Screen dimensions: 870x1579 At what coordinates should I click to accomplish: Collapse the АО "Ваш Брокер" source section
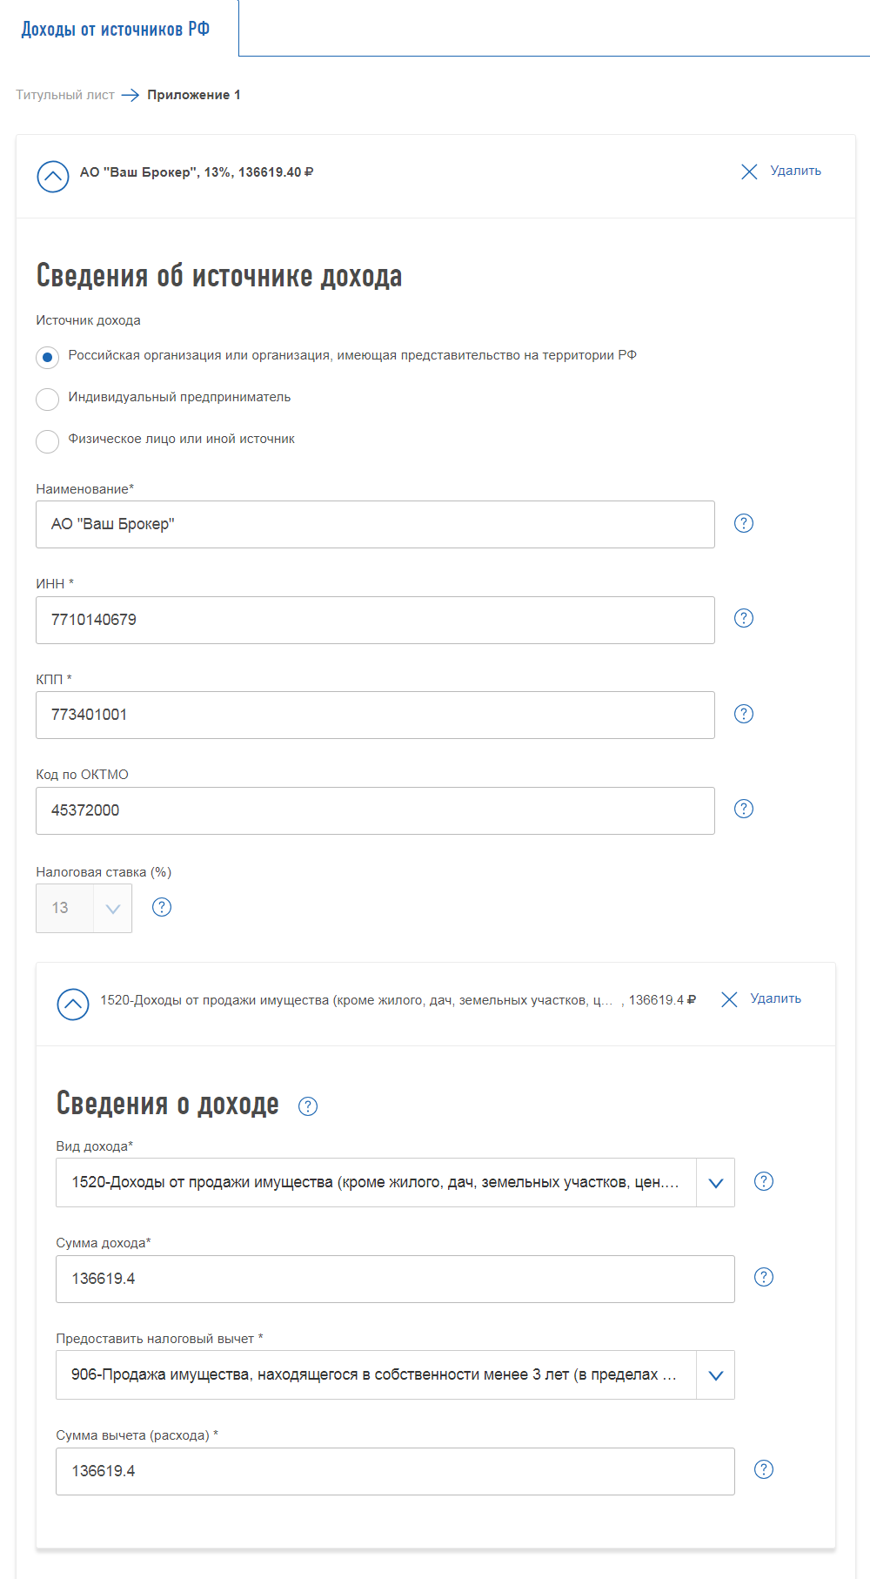point(53,176)
